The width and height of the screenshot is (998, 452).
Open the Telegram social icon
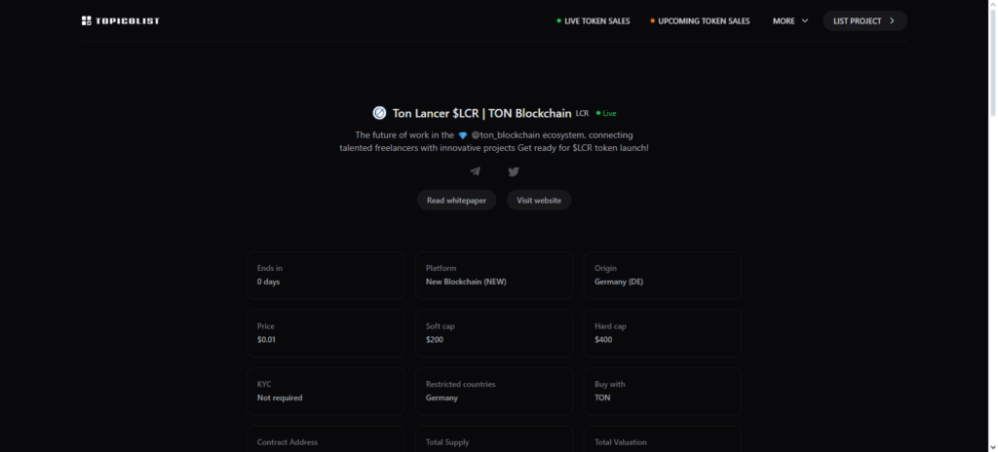475,171
